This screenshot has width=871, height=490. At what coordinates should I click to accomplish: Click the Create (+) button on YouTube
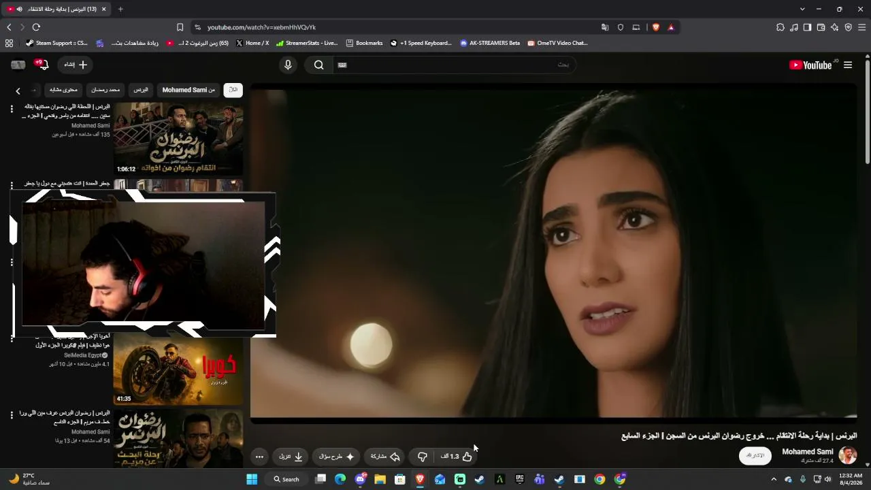[x=75, y=65]
